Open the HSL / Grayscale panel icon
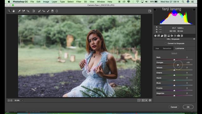Image resolution: width=202 pixels, height=114 pixels. pyautogui.click(x=165, y=36)
